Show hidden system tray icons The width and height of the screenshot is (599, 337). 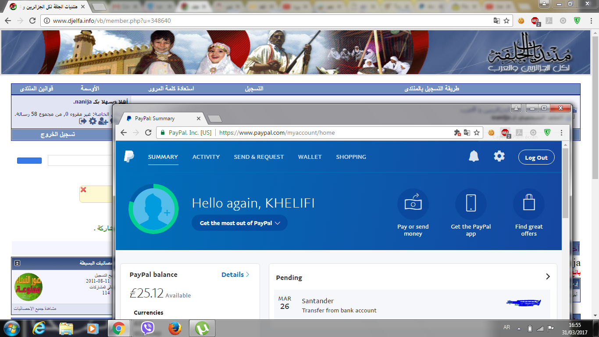(x=519, y=328)
